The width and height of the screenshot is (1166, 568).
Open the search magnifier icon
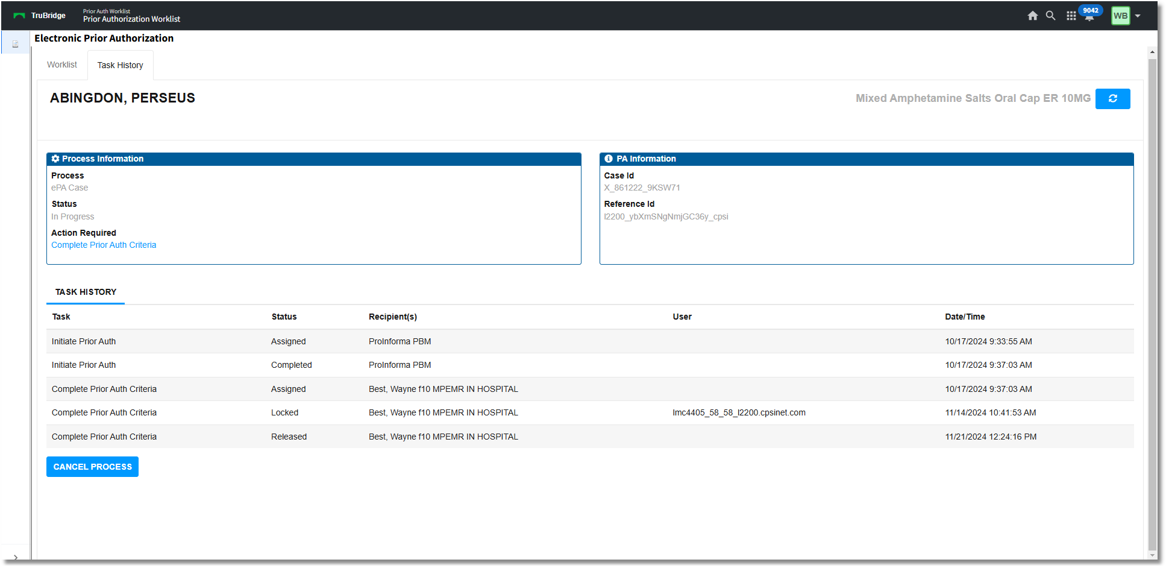(1050, 16)
